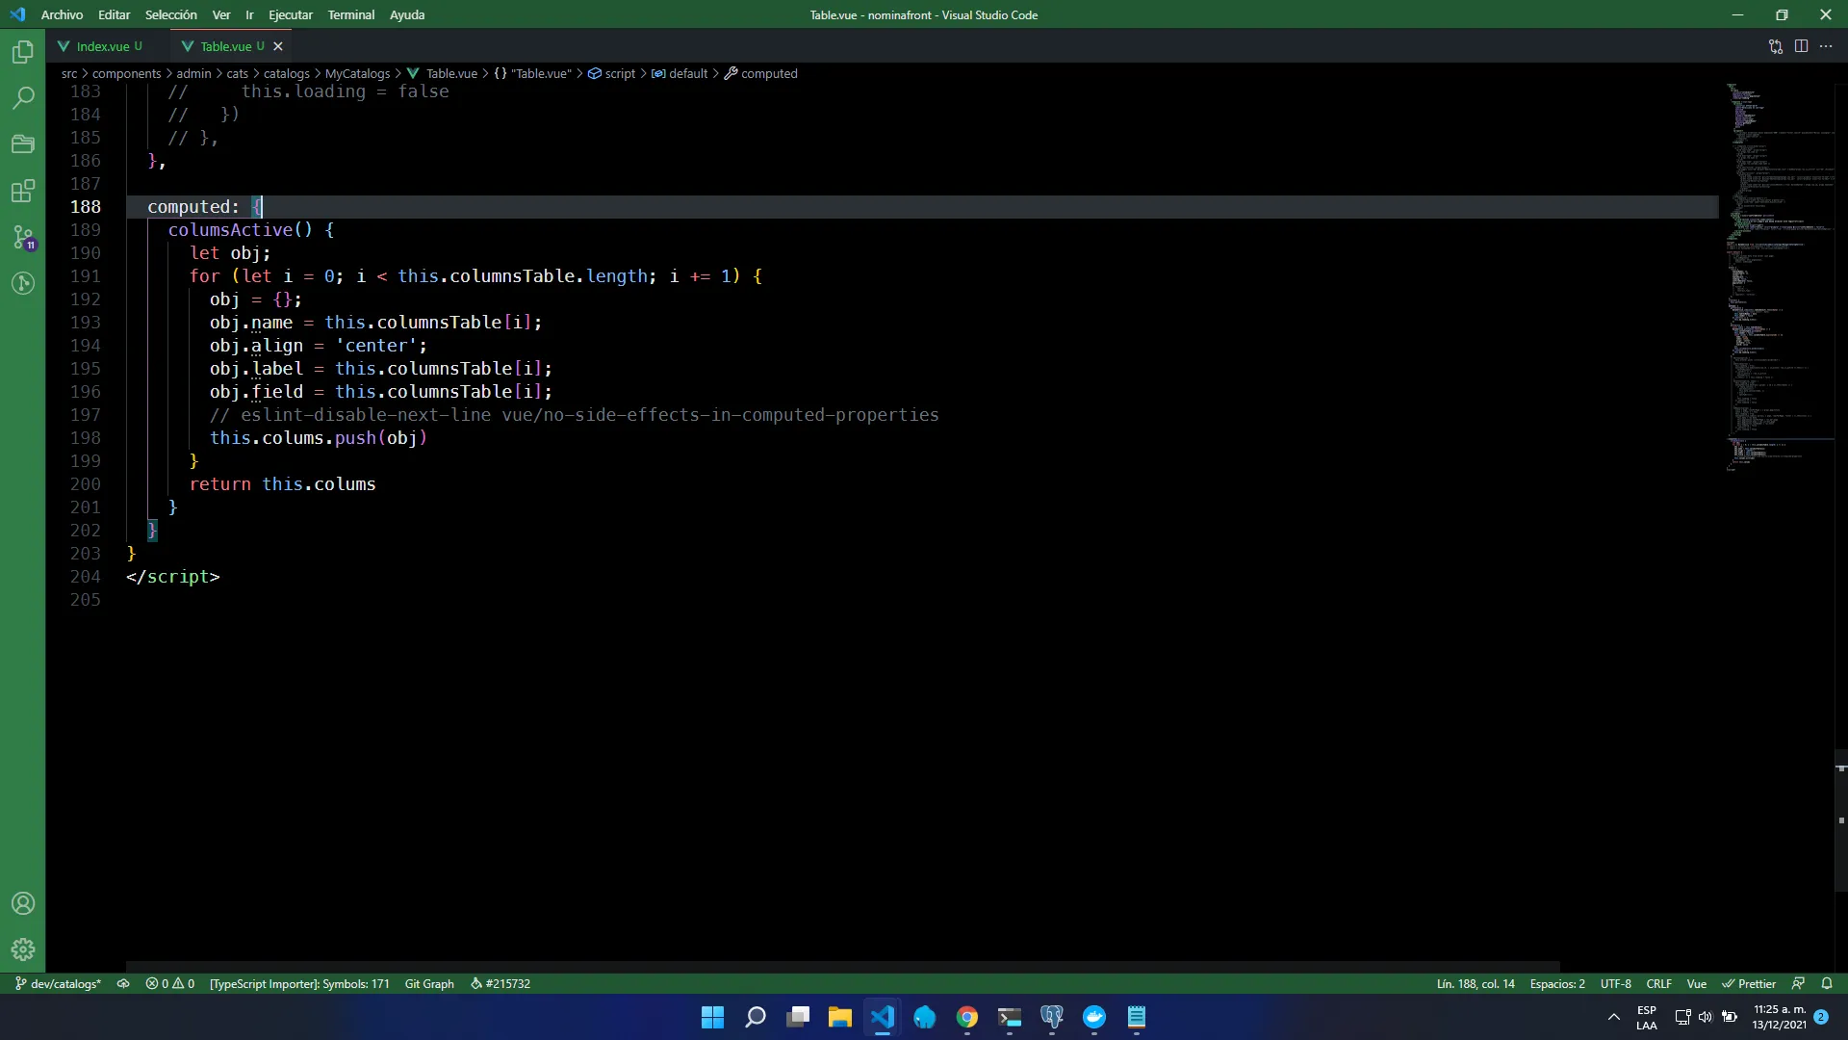Open the Extensions view icon
The height and width of the screenshot is (1040, 1848).
pyautogui.click(x=23, y=191)
